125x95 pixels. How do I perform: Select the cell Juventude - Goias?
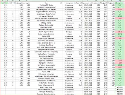click(46, 27)
